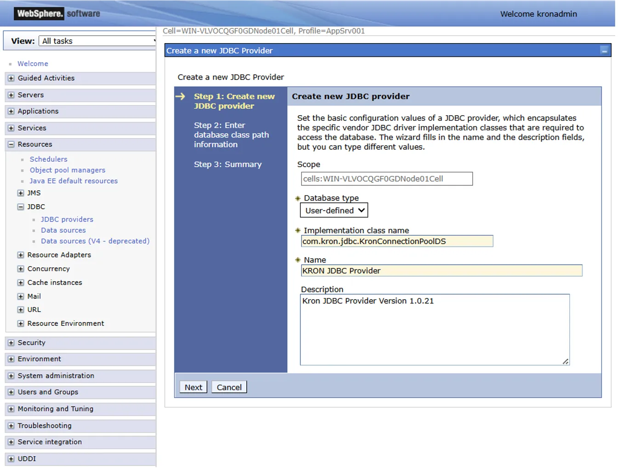618x468 pixels.
Task: Open the View tasks dropdown
Action: point(97,41)
